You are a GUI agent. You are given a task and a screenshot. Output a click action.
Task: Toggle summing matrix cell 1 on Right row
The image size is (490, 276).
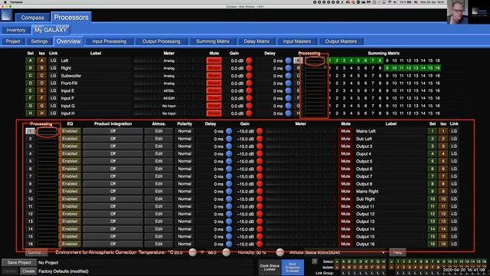coord(330,68)
